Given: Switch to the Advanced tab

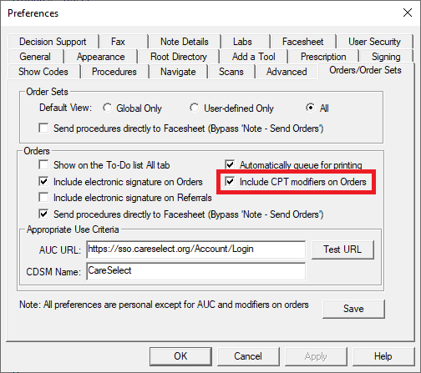Looking at the screenshot, I should [x=287, y=72].
